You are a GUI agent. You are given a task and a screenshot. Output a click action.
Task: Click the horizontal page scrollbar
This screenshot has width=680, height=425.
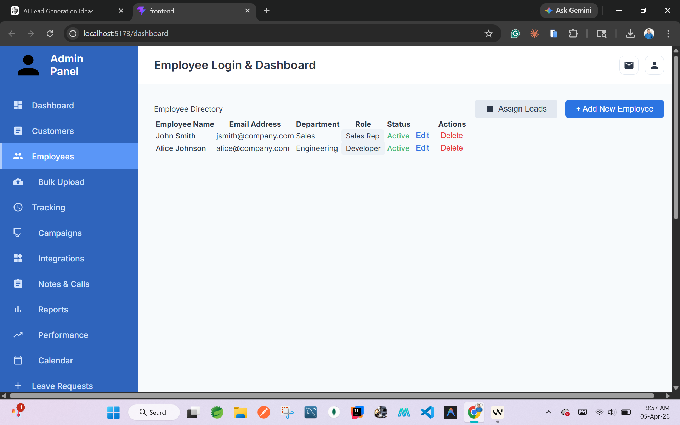pyautogui.click(x=332, y=396)
